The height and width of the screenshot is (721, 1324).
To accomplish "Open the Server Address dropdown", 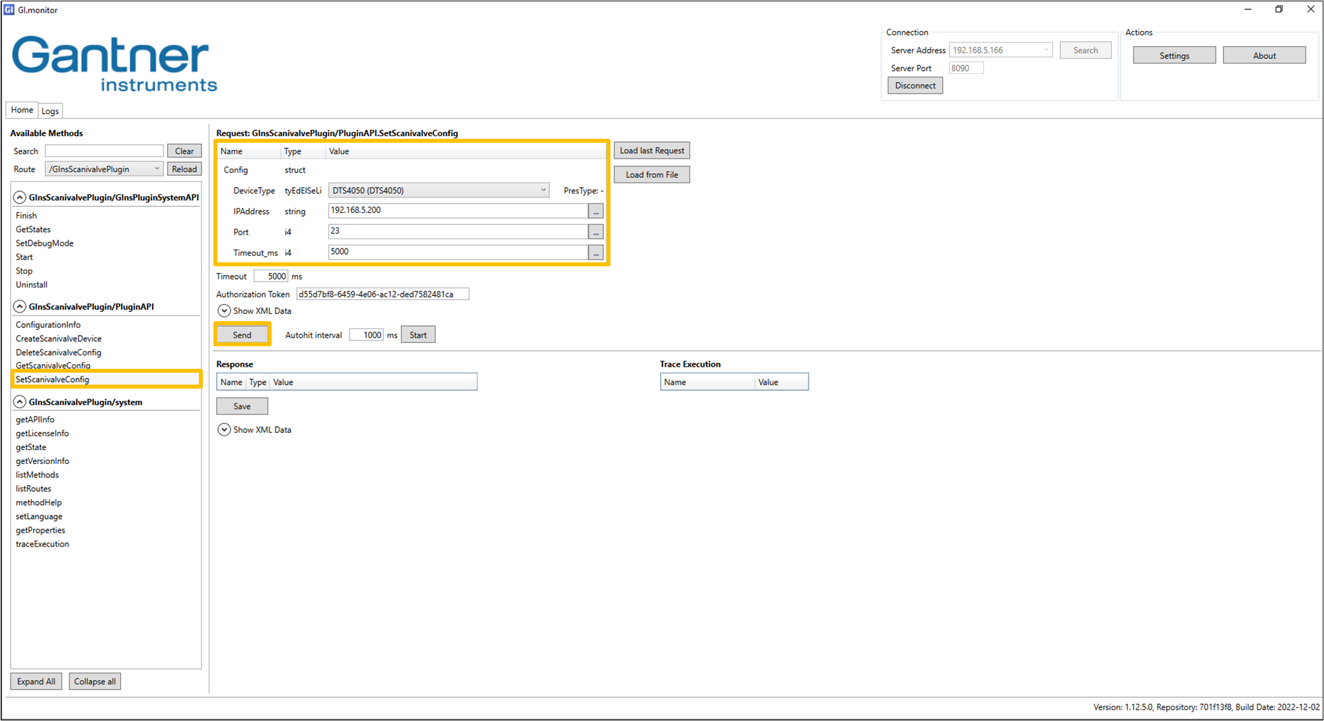I will pyautogui.click(x=1046, y=50).
